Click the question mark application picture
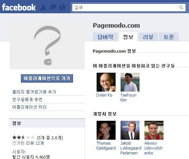The width and height of the screenshot is (189, 159). pyautogui.click(x=47, y=45)
